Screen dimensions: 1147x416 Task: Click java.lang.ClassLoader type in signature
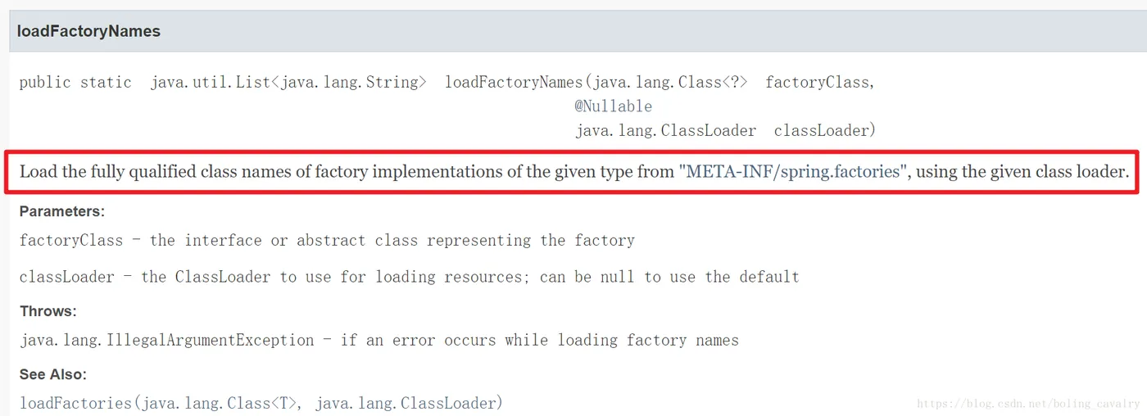pyautogui.click(x=665, y=131)
